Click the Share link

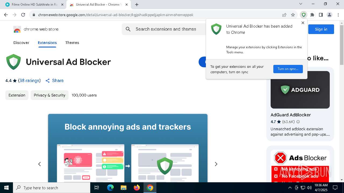click(x=55, y=80)
